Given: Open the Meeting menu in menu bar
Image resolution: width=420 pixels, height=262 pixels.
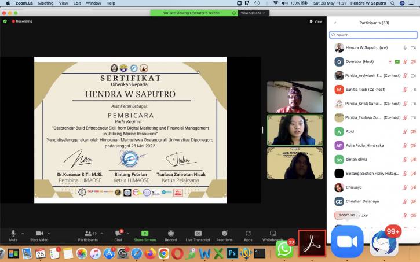Looking at the screenshot, I should click(x=46, y=3).
